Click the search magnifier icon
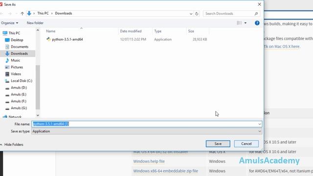 [x=256, y=14]
